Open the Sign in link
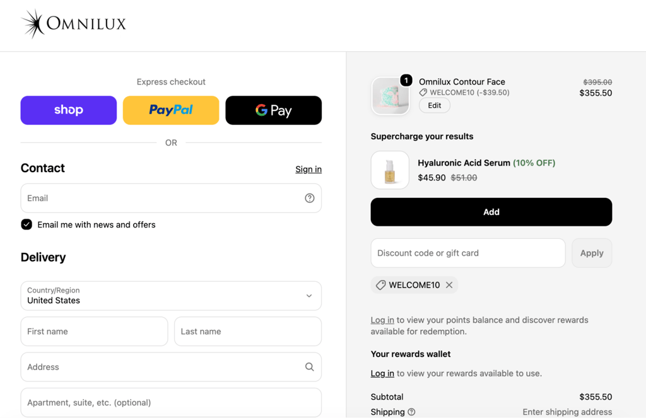646x418 pixels. [x=308, y=169]
